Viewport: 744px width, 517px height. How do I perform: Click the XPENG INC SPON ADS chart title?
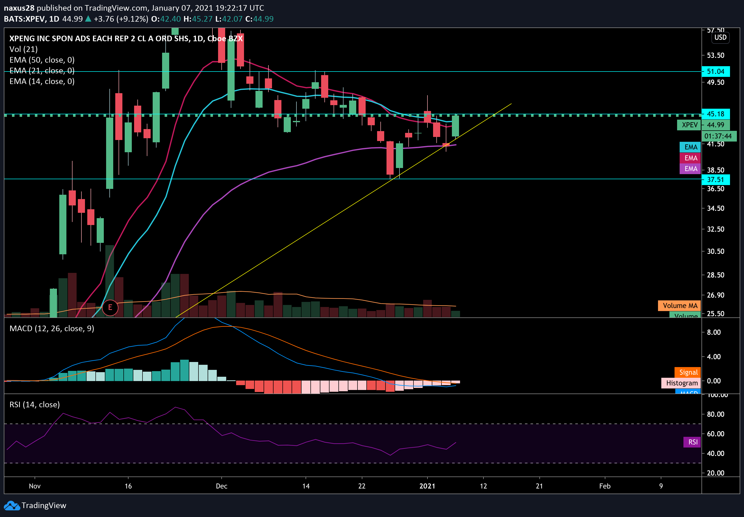coord(126,38)
